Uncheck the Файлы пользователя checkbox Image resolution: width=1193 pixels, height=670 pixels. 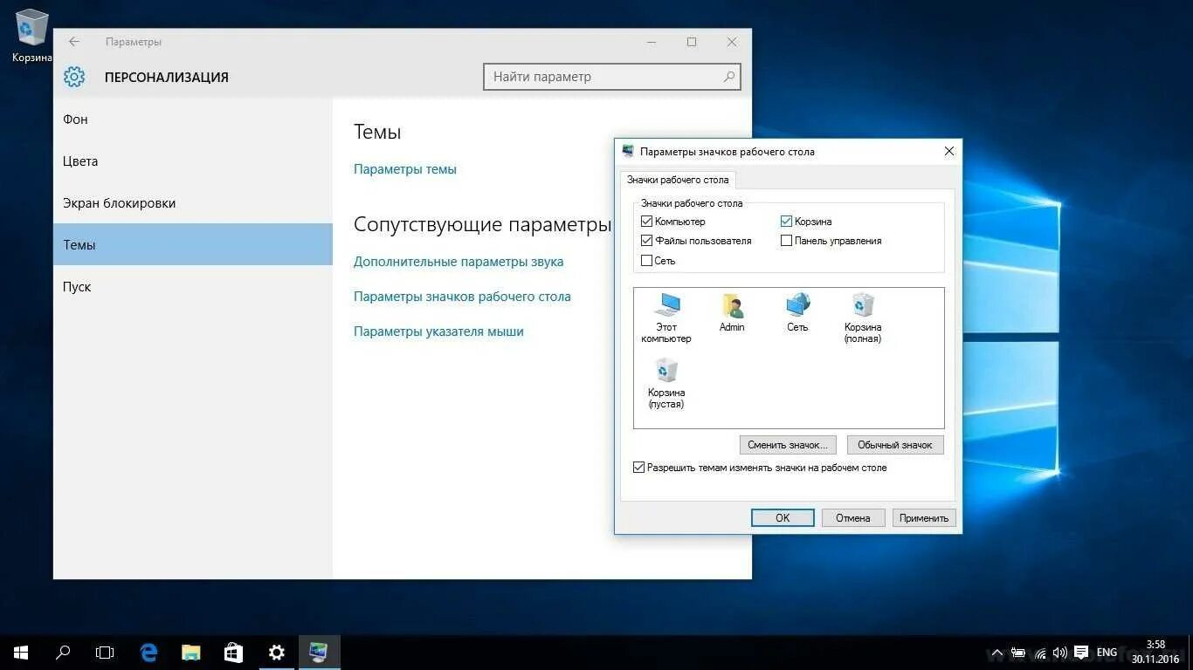click(x=646, y=241)
